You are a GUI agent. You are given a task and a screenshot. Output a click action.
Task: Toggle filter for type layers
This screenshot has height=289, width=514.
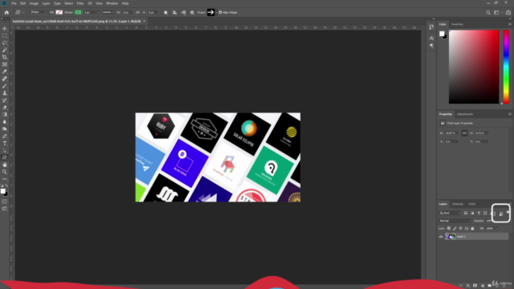coord(479,213)
